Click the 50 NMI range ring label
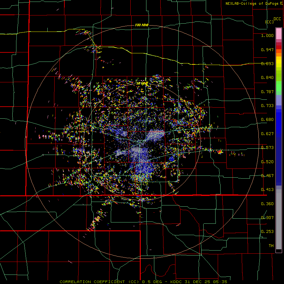 (142, 83)
